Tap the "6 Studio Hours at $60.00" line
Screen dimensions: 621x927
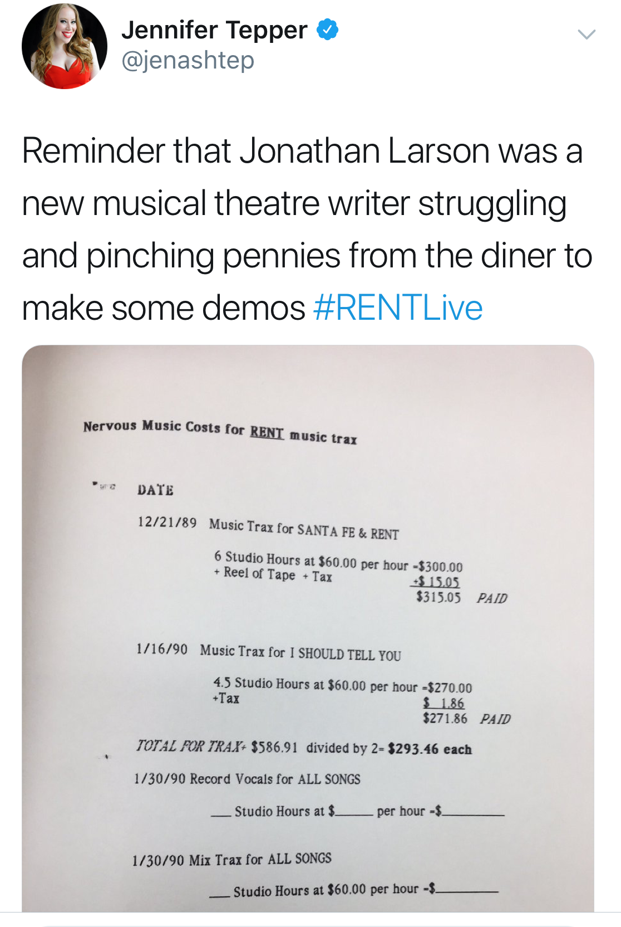pyautogui.click(x=285, y=560)
